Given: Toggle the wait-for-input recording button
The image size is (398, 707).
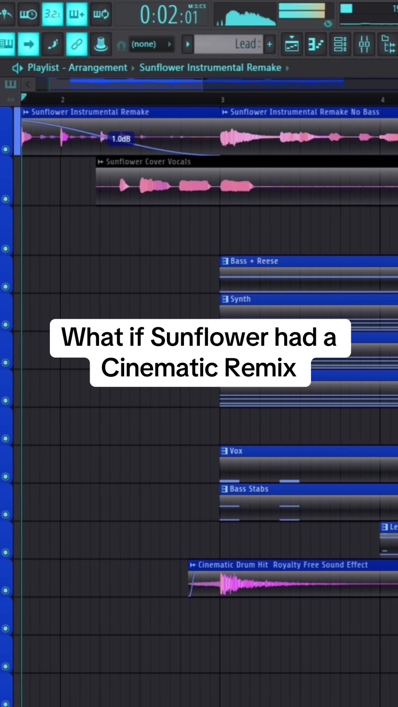Looking at the screenshot, I should [28, 14].
